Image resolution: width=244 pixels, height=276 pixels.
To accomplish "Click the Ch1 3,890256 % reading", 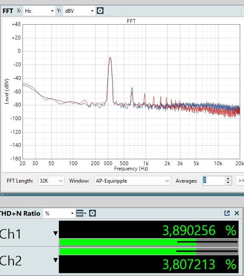I will point(199,230).
